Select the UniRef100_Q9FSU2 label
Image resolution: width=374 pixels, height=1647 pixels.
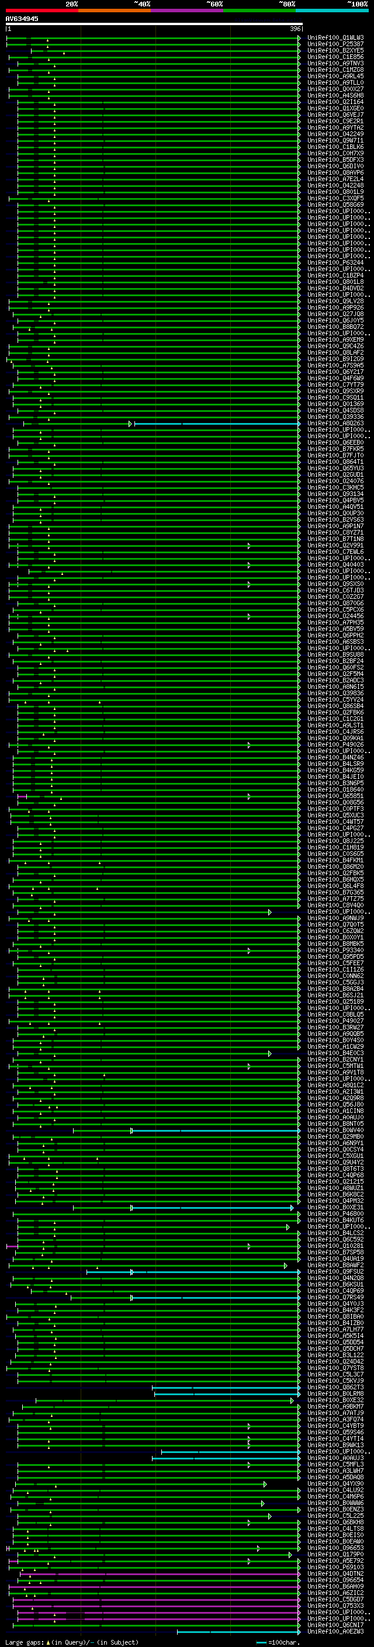tap(335, 1272)
